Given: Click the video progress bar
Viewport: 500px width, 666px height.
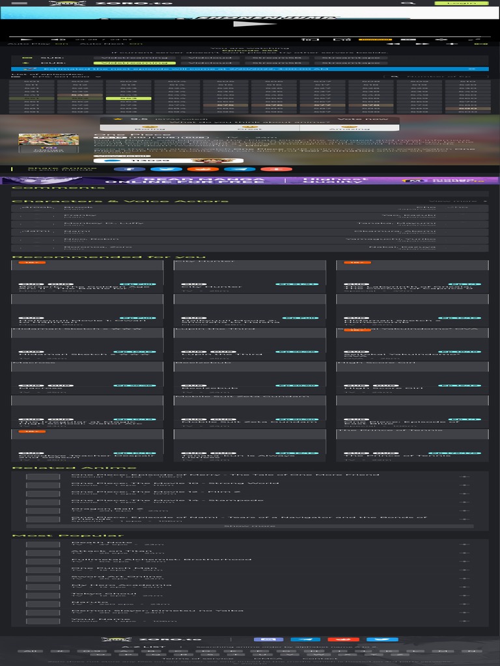Looking at the screenshot, I should (x=249, y=35).
